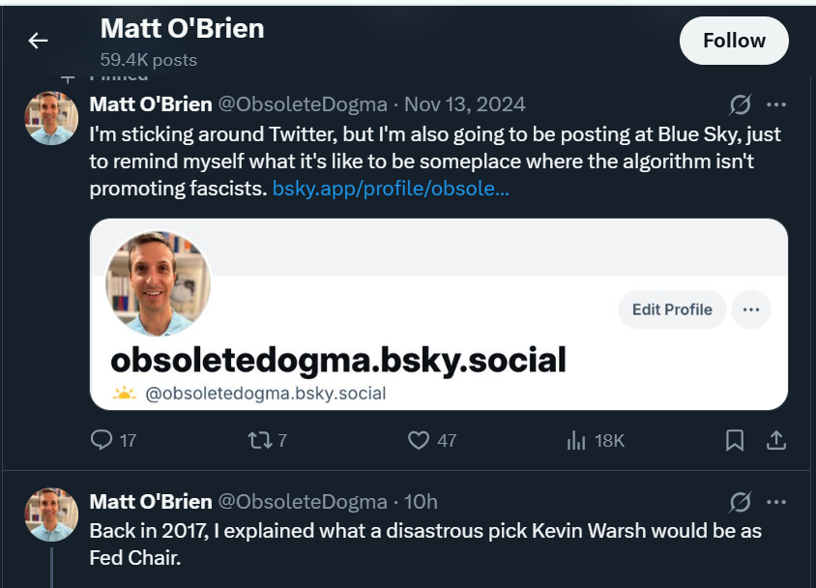Open Grok icon on pinned post
This screenshot has height=588, width=816.
(741, 104)
